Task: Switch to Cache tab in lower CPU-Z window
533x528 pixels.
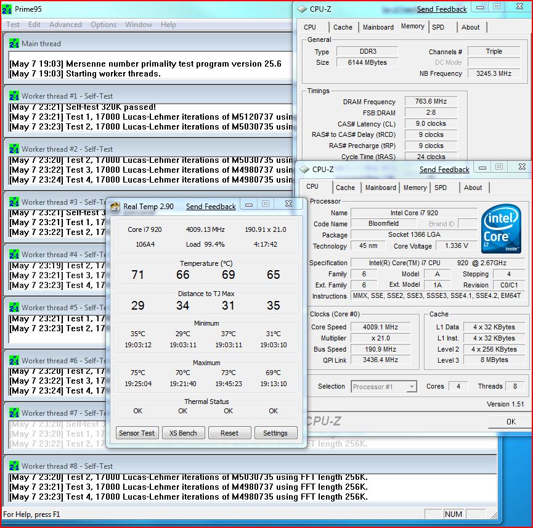Action: pyautogui.click(x=345, y=188)
